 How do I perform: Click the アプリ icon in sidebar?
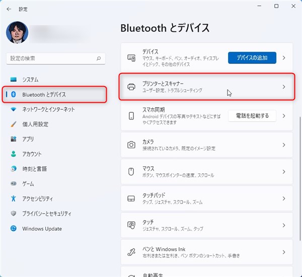[x=13, y=139]
